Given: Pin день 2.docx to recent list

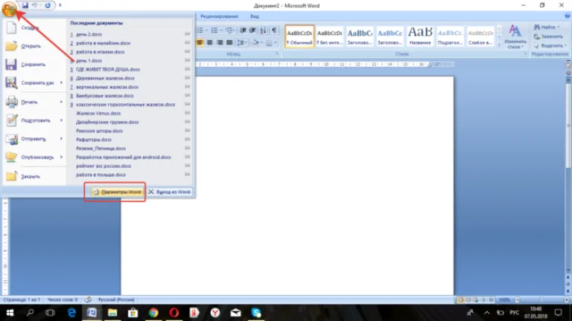Looking at the screenshot, I should point(187,34).
